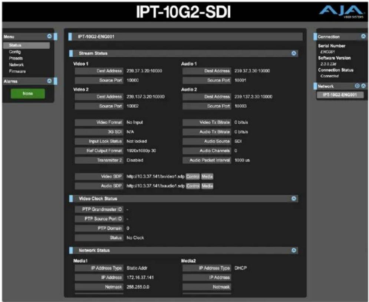Click Media1 IP Address Type Static Addr
The image size is (369, 302).
pos(137,268)
